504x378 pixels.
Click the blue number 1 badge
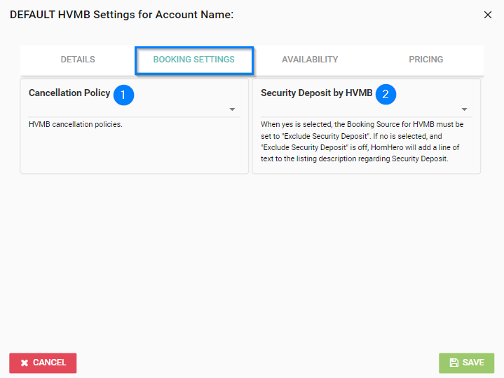[x=123, y=94]
